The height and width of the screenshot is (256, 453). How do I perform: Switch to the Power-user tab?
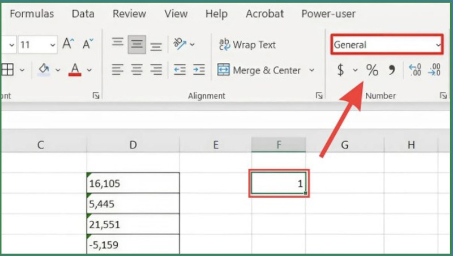[x=327, y=14]
